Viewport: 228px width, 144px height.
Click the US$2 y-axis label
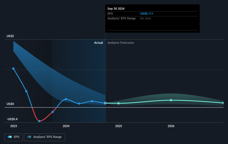(x=10, y=36)
